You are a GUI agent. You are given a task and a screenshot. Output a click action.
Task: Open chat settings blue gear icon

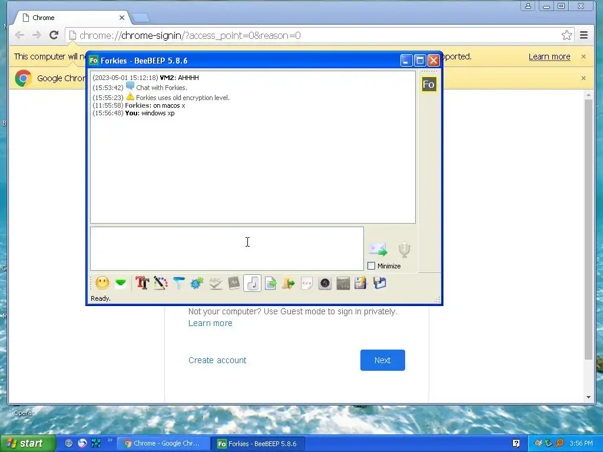tap(197, 283)
